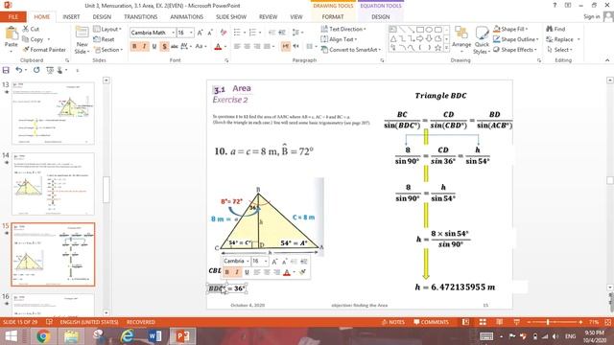614x345 pixels.
Task: Select slide 13 thumbnail
Action: pyautogui.click(x=53, y=113)
